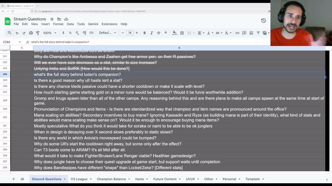The width and height of the screenshot is (332, 186).
Task: Open more number formats (123)
Action: pos(91,33)
